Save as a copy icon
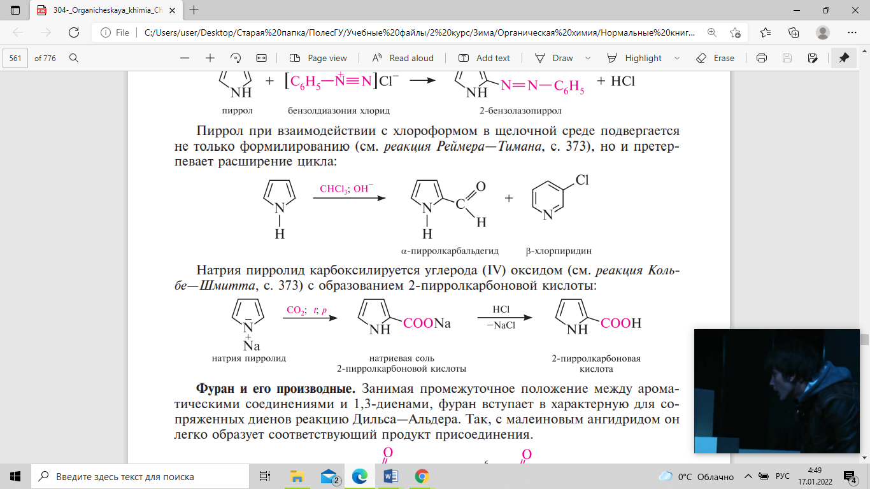This screenshot has width=870, height=489. [813, 58]
